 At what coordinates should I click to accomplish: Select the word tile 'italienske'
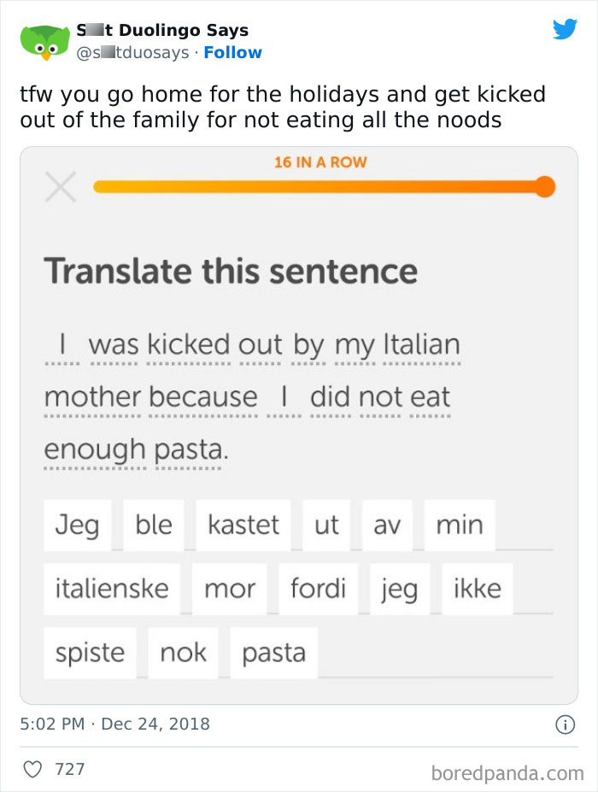(111, 588)
